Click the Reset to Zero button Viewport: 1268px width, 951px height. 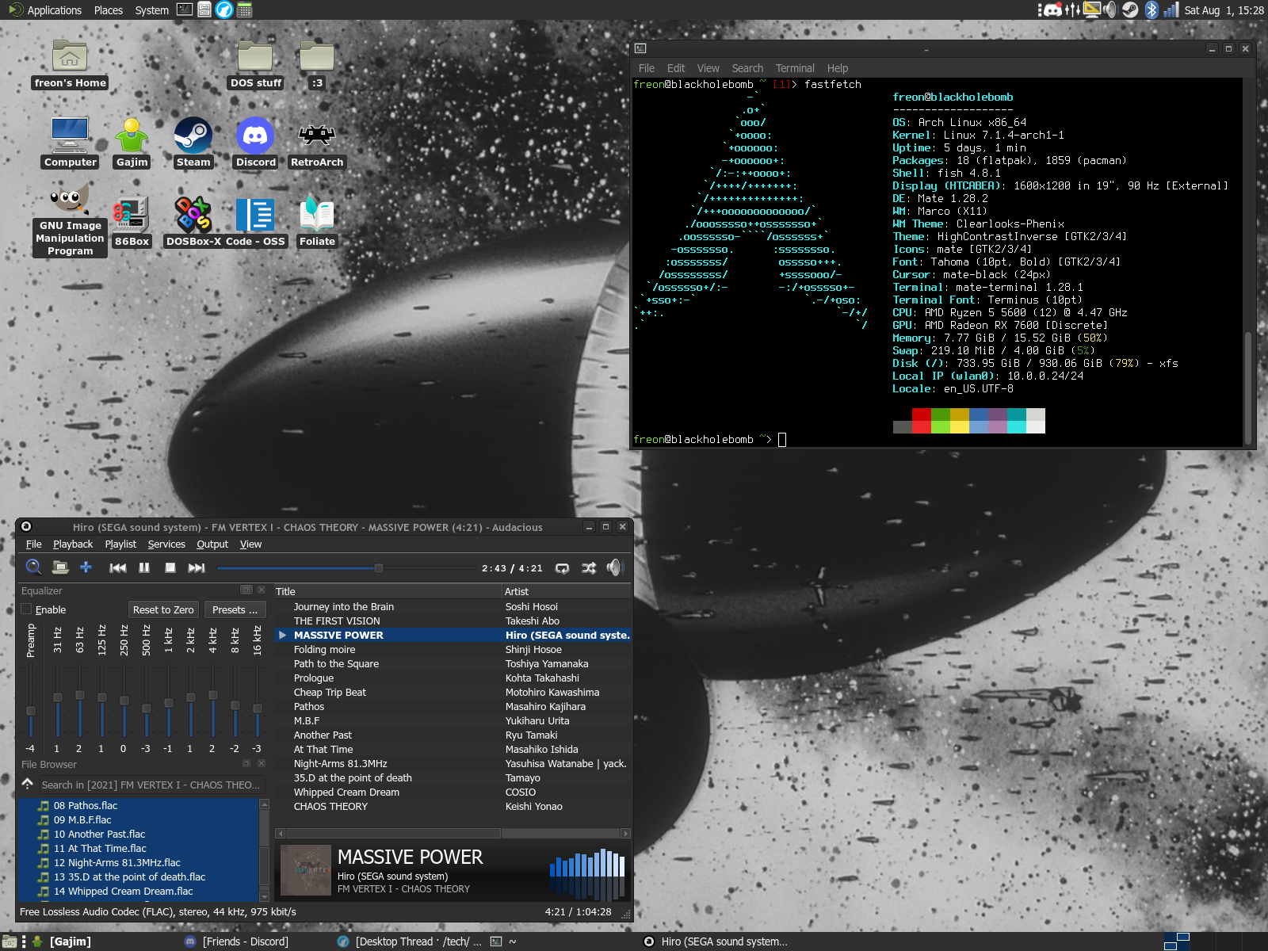pos(163,609)
